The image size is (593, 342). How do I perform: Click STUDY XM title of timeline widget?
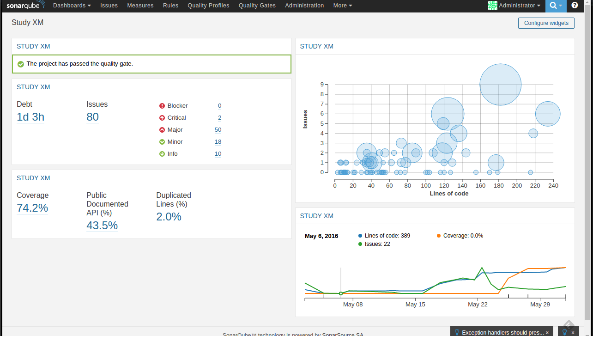point(317,216)
